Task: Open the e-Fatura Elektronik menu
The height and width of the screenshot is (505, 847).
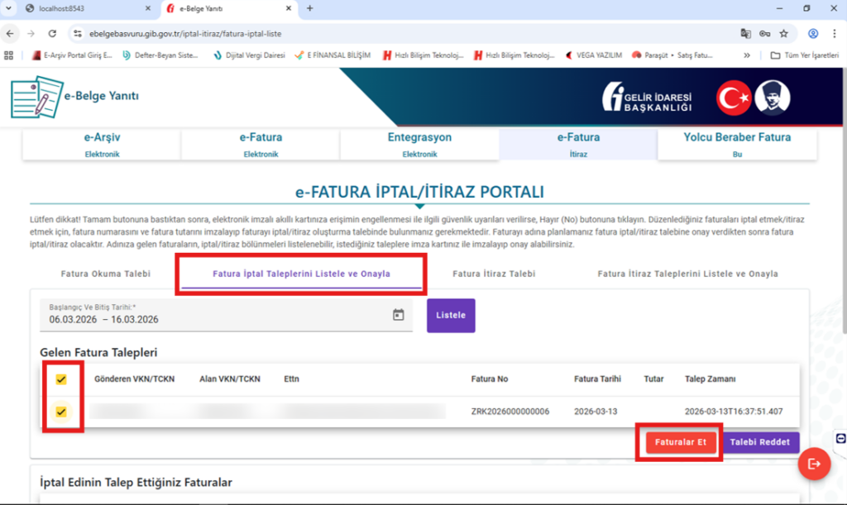Action: click(x=261, y=144)
